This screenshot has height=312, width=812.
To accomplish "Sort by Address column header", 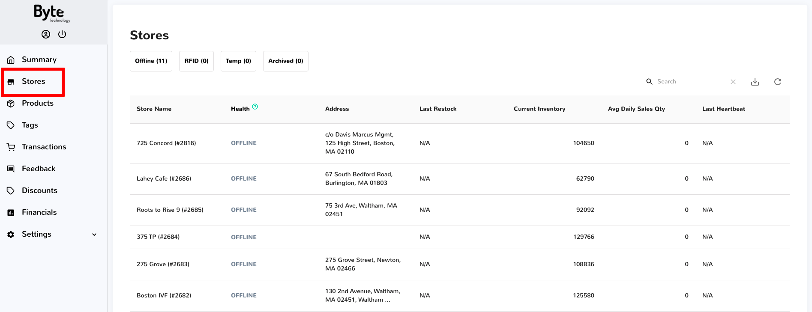I will coord(337,109).
